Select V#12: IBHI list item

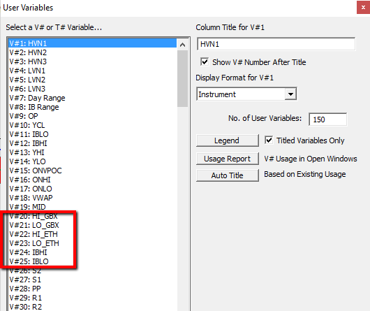pos(92,143)
